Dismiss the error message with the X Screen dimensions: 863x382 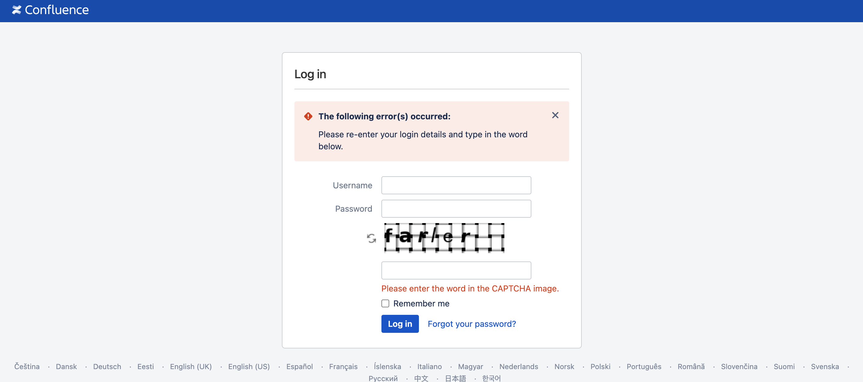[x=555, y=115]
